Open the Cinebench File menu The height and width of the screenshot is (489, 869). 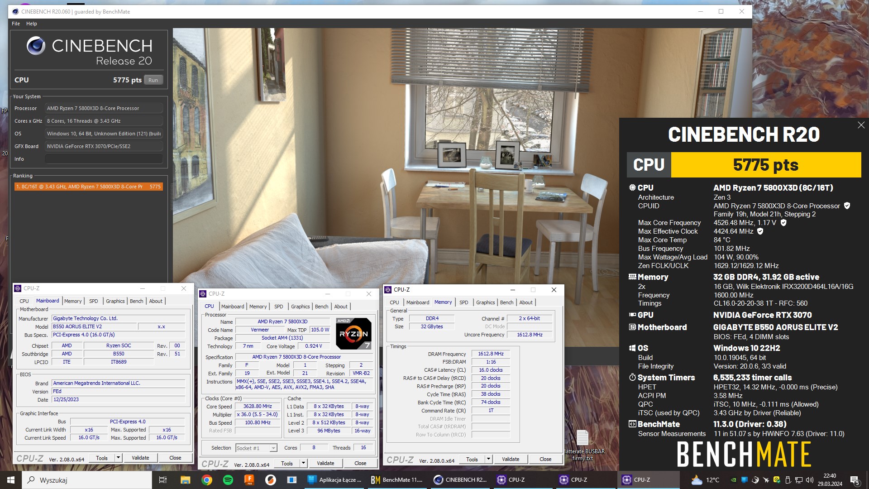[16, 24]
